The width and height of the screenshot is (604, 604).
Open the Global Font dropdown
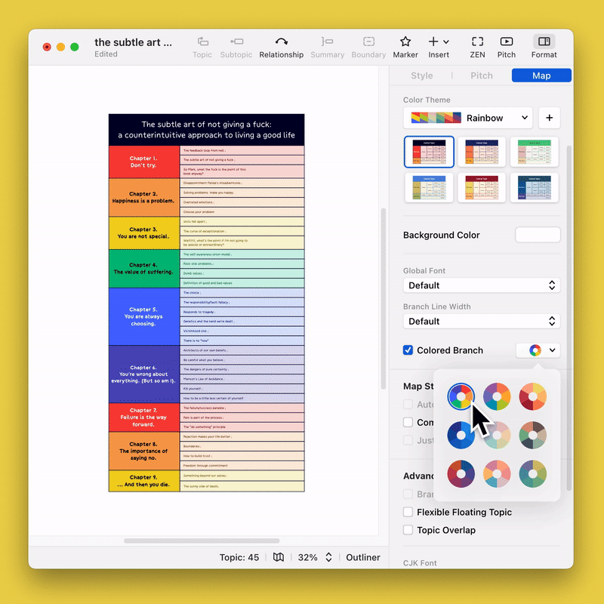[x=482, y=285]
